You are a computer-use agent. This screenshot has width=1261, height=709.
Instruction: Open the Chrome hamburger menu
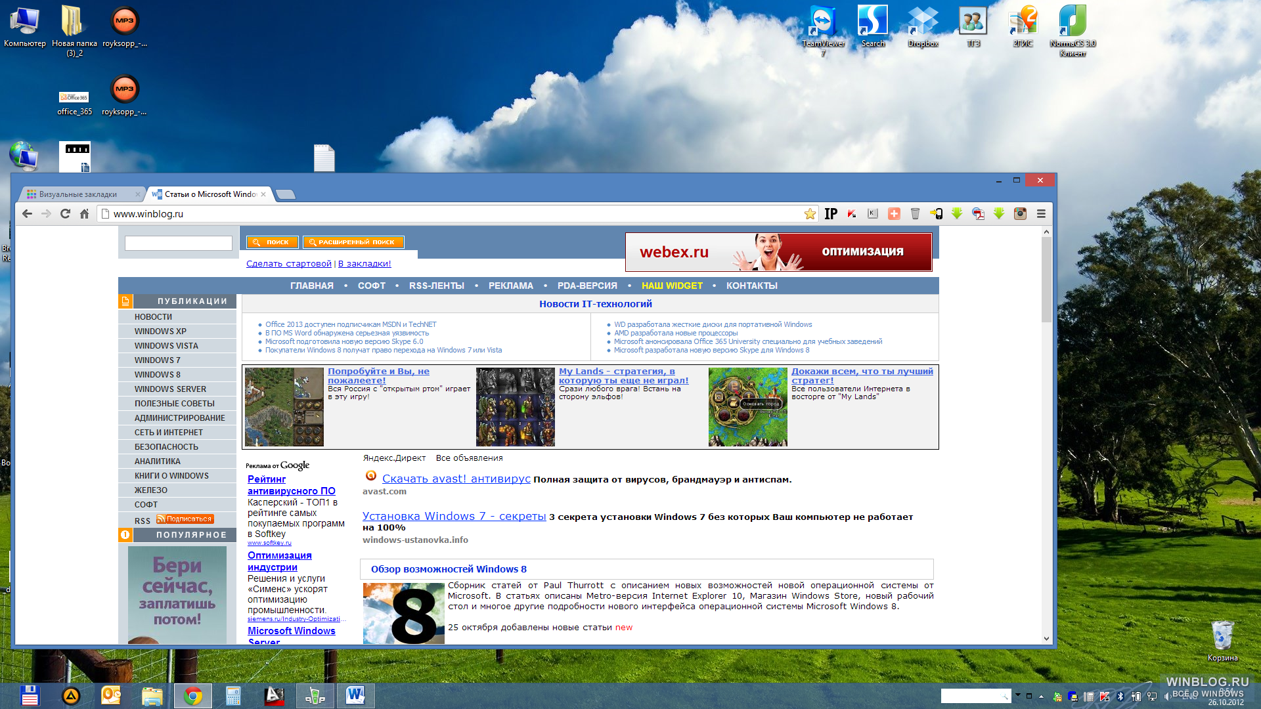(x=1041, y=214)
